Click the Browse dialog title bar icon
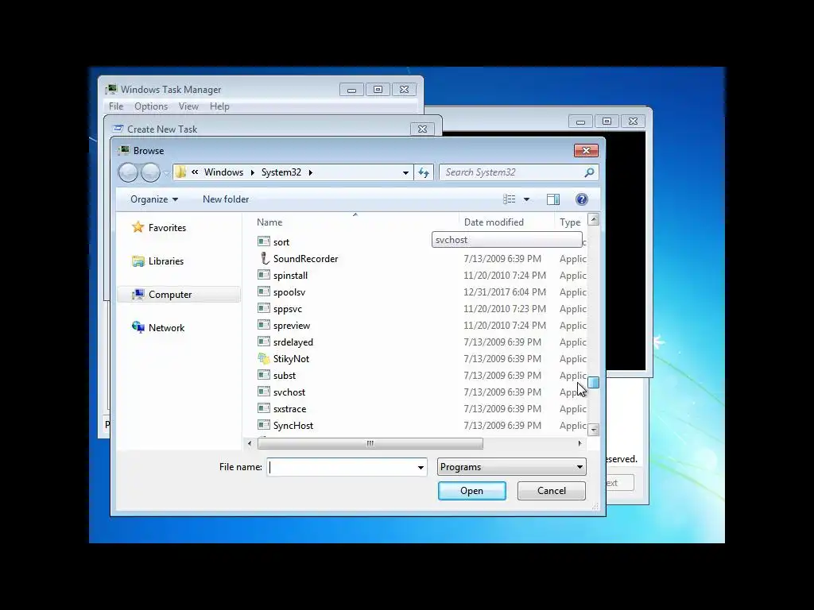814x610 pixels. (x=123, y=150)
